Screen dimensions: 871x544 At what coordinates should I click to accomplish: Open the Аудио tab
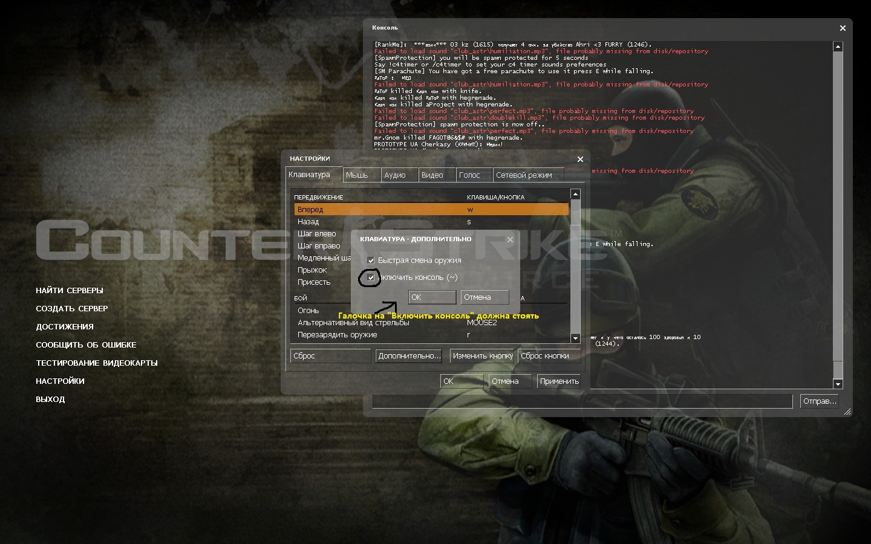point(399,175)
